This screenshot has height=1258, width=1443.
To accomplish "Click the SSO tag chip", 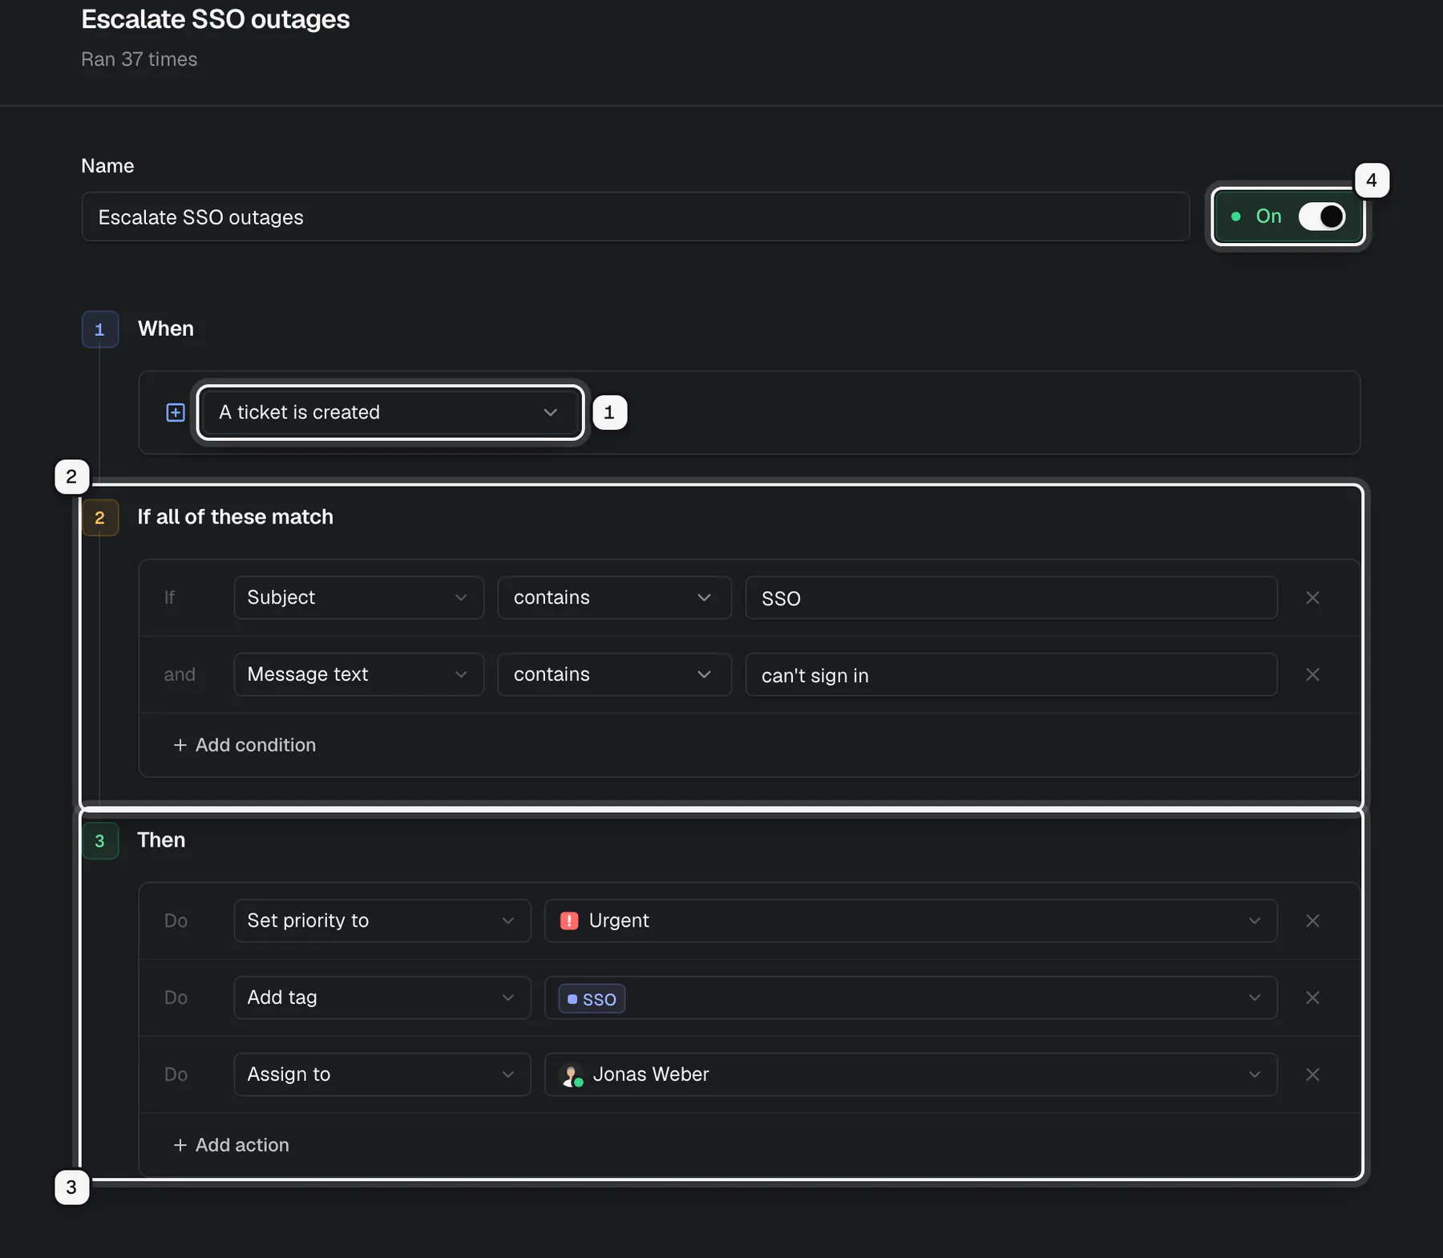I will 592,998.
